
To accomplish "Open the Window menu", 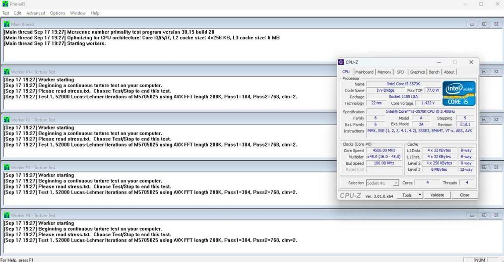I will click(x=78, y=13).
